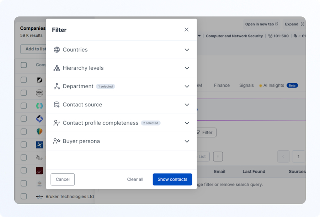
Task: Click the Expand button
Action: (294, 24)
